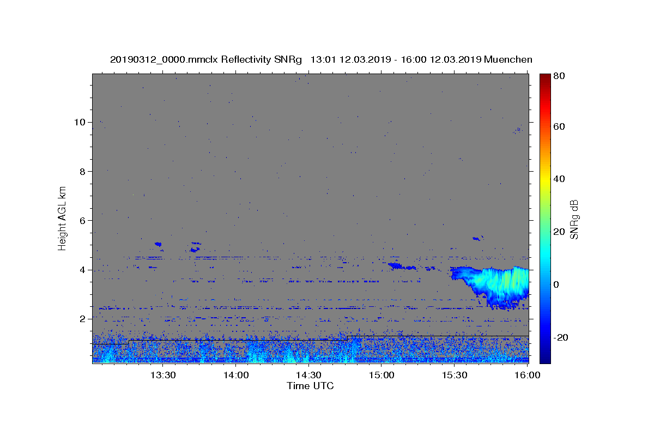This screenshot has height=436, width=654.
Task: Click the colorbar value label 80
Action: pos(559,76)
